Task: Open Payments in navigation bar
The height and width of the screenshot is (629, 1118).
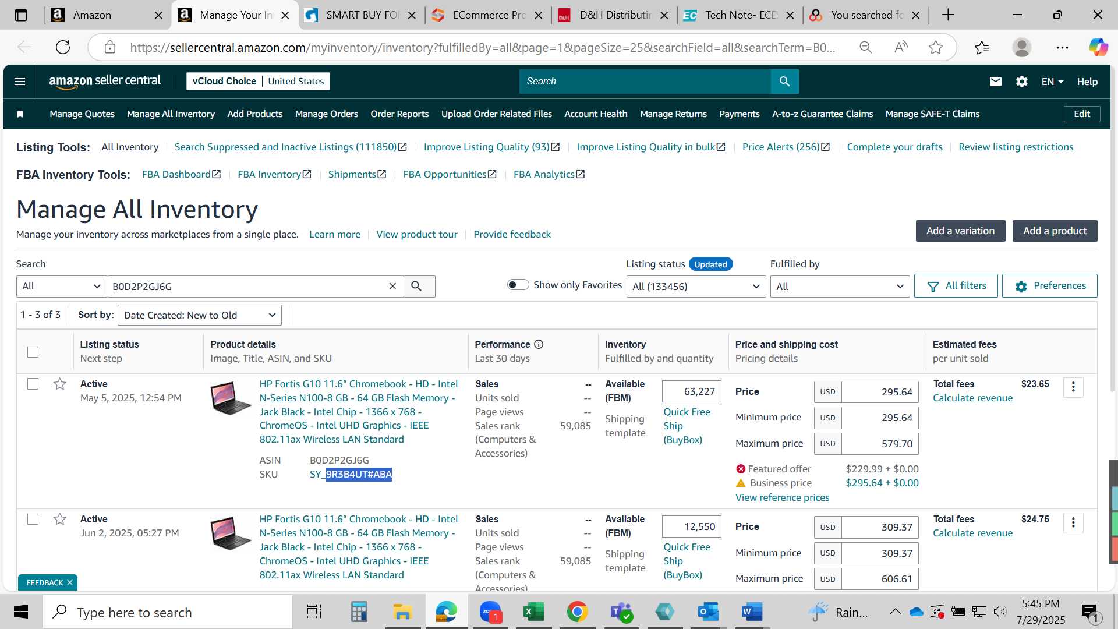Action: (739, 114)
